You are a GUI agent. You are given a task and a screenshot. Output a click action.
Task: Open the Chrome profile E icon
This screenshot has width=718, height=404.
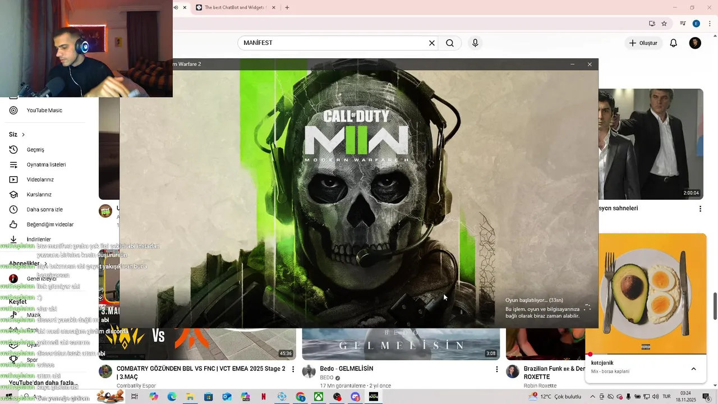(696, 24)
